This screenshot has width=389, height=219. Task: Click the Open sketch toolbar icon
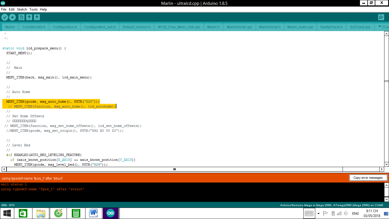[x=29, y=17]
